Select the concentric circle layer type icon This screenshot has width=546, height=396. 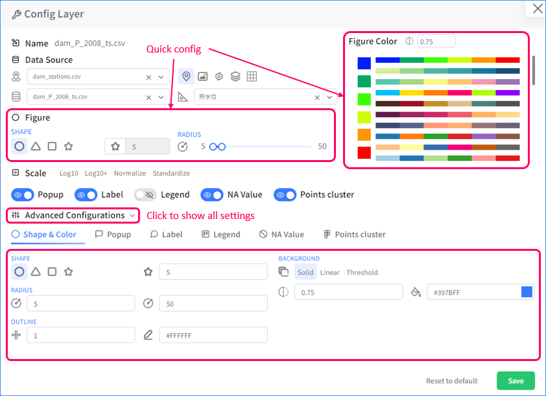pyautogui.click(x=219, y=76)
